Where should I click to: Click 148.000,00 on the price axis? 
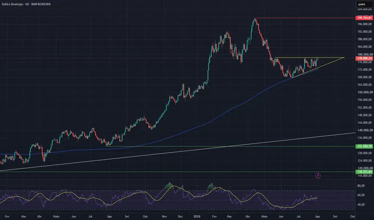[364, 115]
